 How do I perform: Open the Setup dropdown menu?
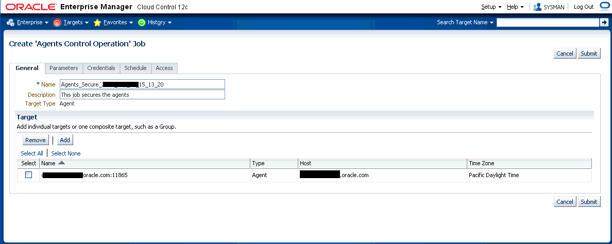click(491, 7)
